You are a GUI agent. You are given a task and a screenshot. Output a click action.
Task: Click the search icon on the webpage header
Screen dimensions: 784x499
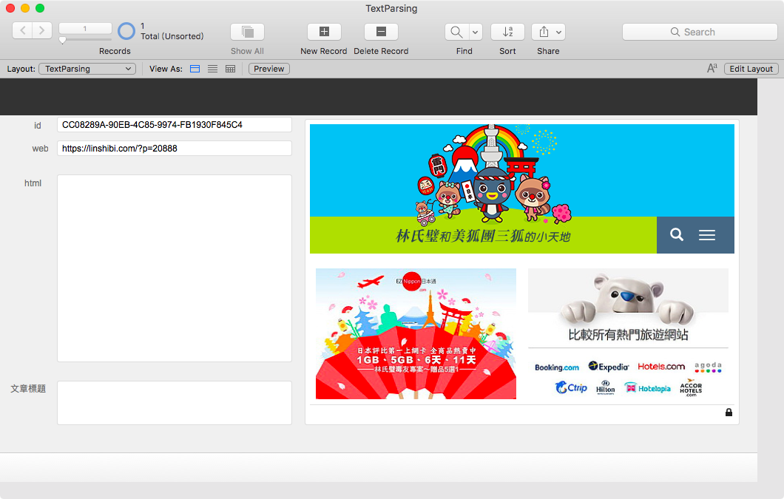click(x=677, y=234)
